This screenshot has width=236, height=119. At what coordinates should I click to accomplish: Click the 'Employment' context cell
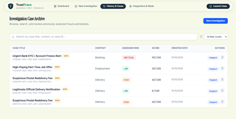(x=102, y=69)
